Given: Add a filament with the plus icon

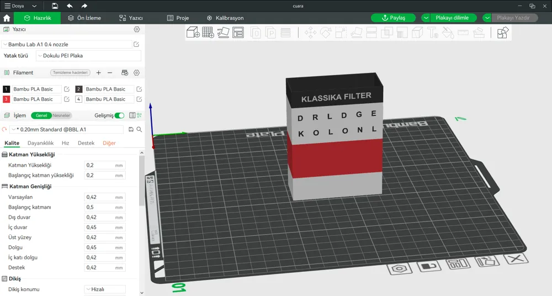Looking at the screenshot, I should coord(99,72).
